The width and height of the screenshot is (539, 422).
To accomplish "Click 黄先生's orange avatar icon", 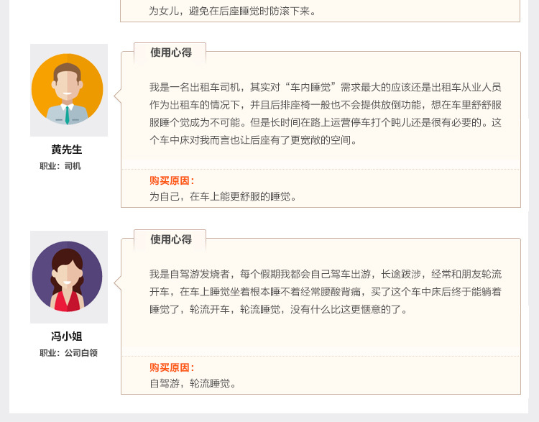I will pyautogui.click(x=68, y=89).
